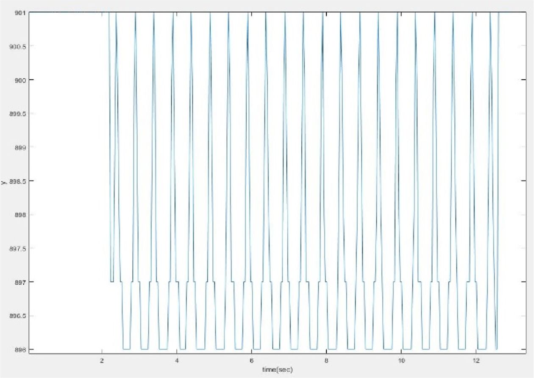534x378 pixels.
Task: Click the 897.5 y-axis tick label
Action: coord(19,249)
